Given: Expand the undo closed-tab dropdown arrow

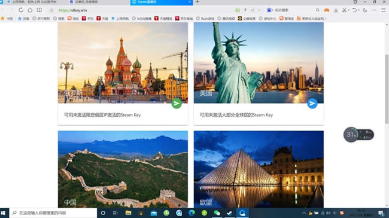Looking at the screenshot, I should coord(358,10).
